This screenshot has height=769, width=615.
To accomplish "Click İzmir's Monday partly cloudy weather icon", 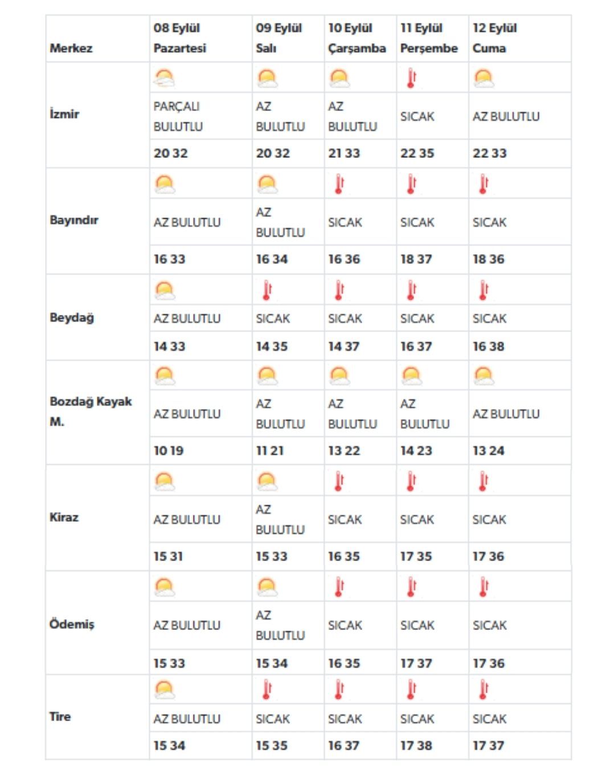I will click(x=164, y=78).
